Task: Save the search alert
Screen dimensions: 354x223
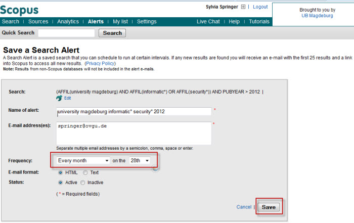Action: pos(269,207)
